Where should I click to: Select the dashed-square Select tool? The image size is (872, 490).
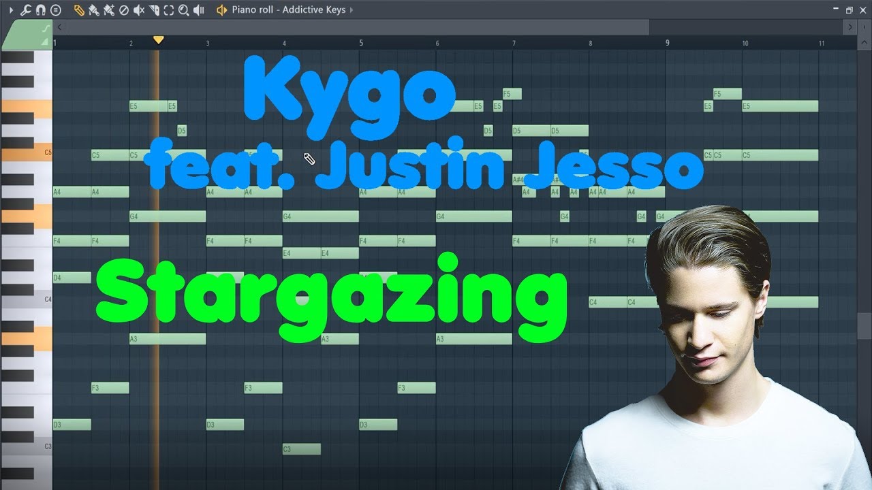point(169,10)
